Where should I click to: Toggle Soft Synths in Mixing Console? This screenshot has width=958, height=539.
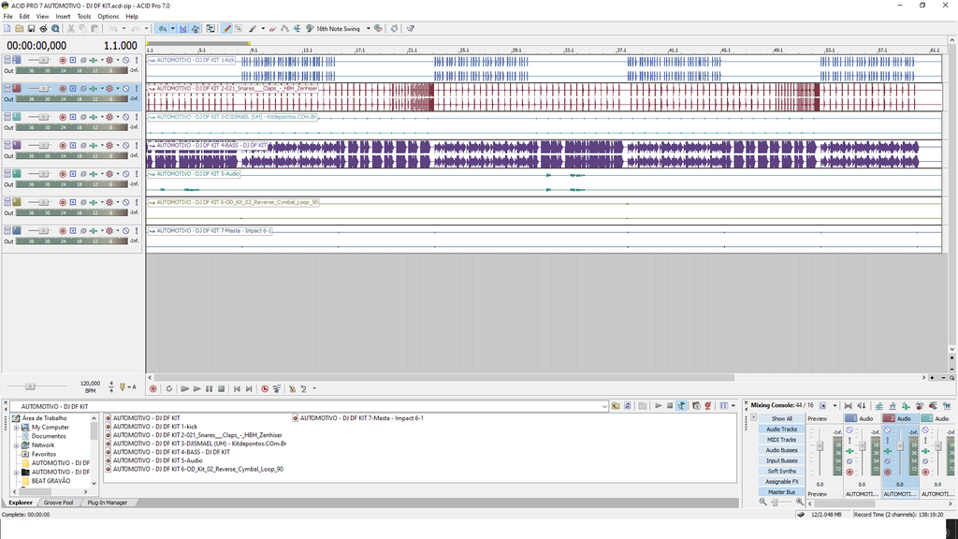point(781,472)
